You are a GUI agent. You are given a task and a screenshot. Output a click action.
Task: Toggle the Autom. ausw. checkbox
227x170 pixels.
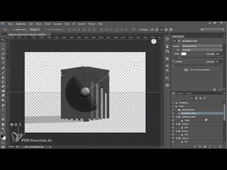[13, 29]
